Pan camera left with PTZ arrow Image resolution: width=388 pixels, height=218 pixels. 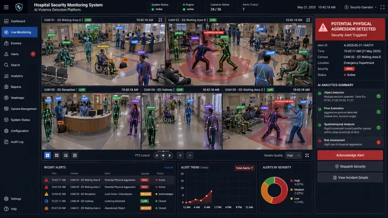point(157,155)
